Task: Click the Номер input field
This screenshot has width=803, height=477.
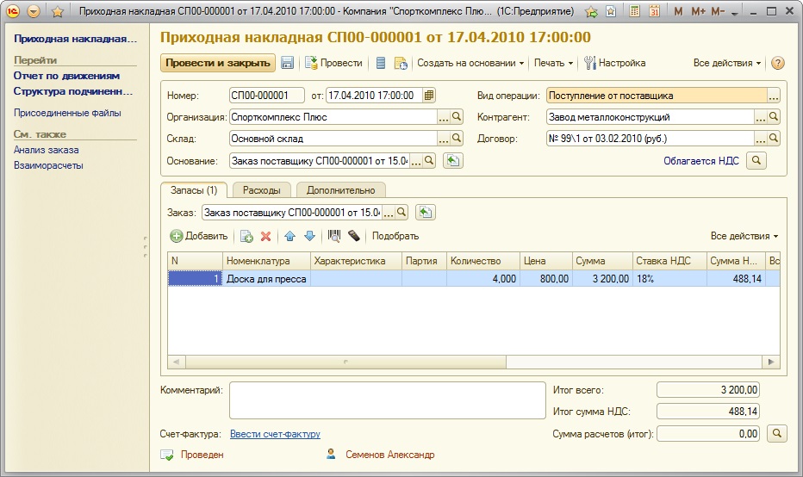Action: (267, 96)
